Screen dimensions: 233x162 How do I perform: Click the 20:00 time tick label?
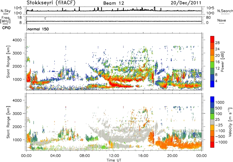coord(172,156)
